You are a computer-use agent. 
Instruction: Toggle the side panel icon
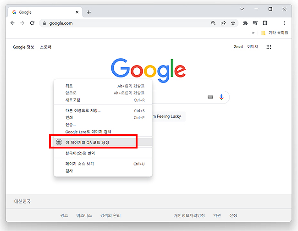coord(265,23)
